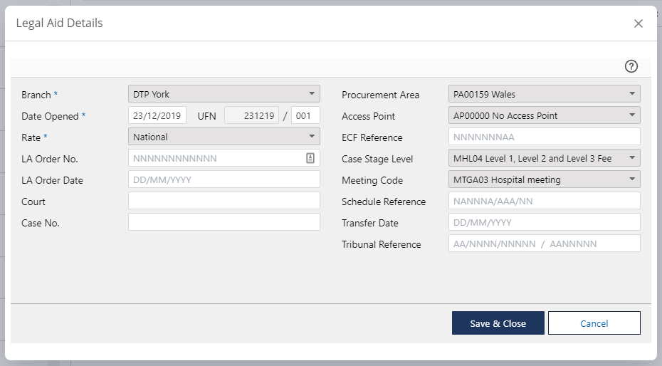
Task: Expand the Access Point dropdown
Action: tap(544, 115)
